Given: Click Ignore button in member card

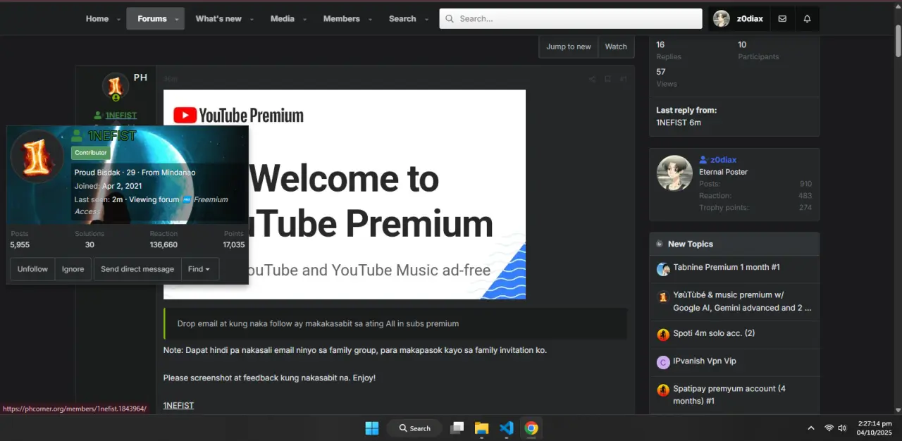Looking at the screenshot, I should pyautogui.click(x=73, y=269).
